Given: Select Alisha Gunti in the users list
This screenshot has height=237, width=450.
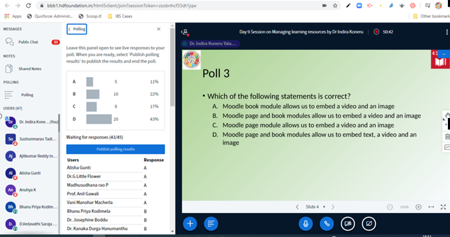Looking at the screenshot, I should tap(31, 173).
